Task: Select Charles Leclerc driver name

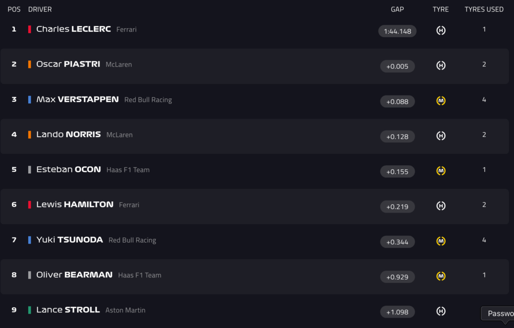Action: click(73, 29)
